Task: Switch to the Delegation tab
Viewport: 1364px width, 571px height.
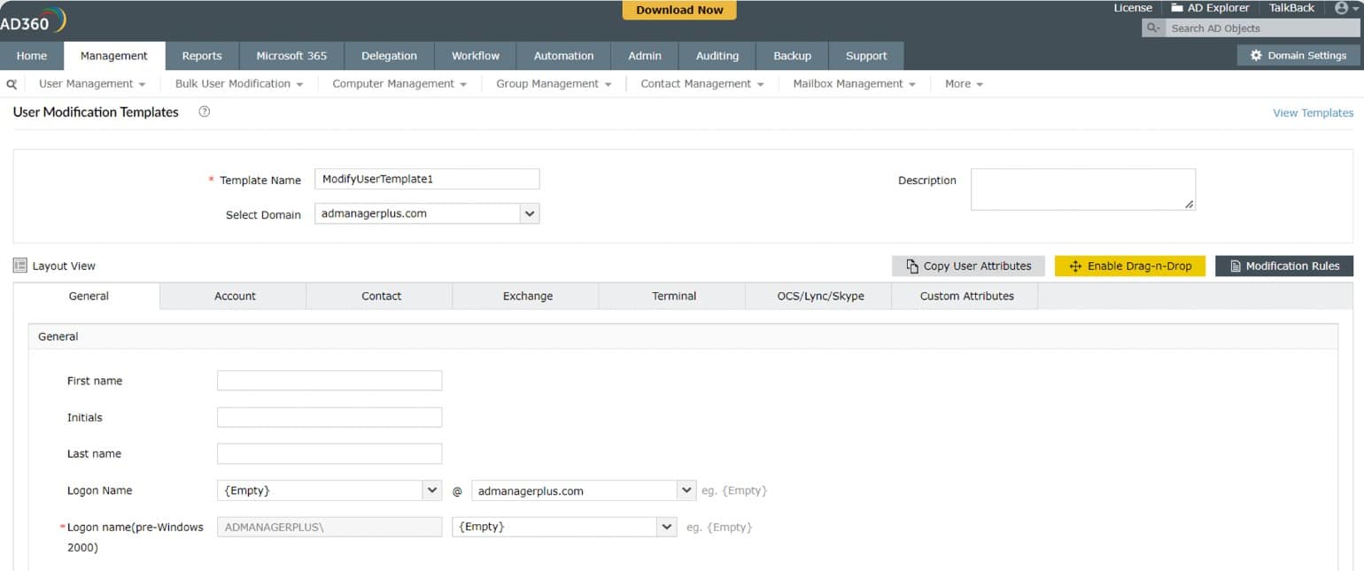Action: (389, 56)
